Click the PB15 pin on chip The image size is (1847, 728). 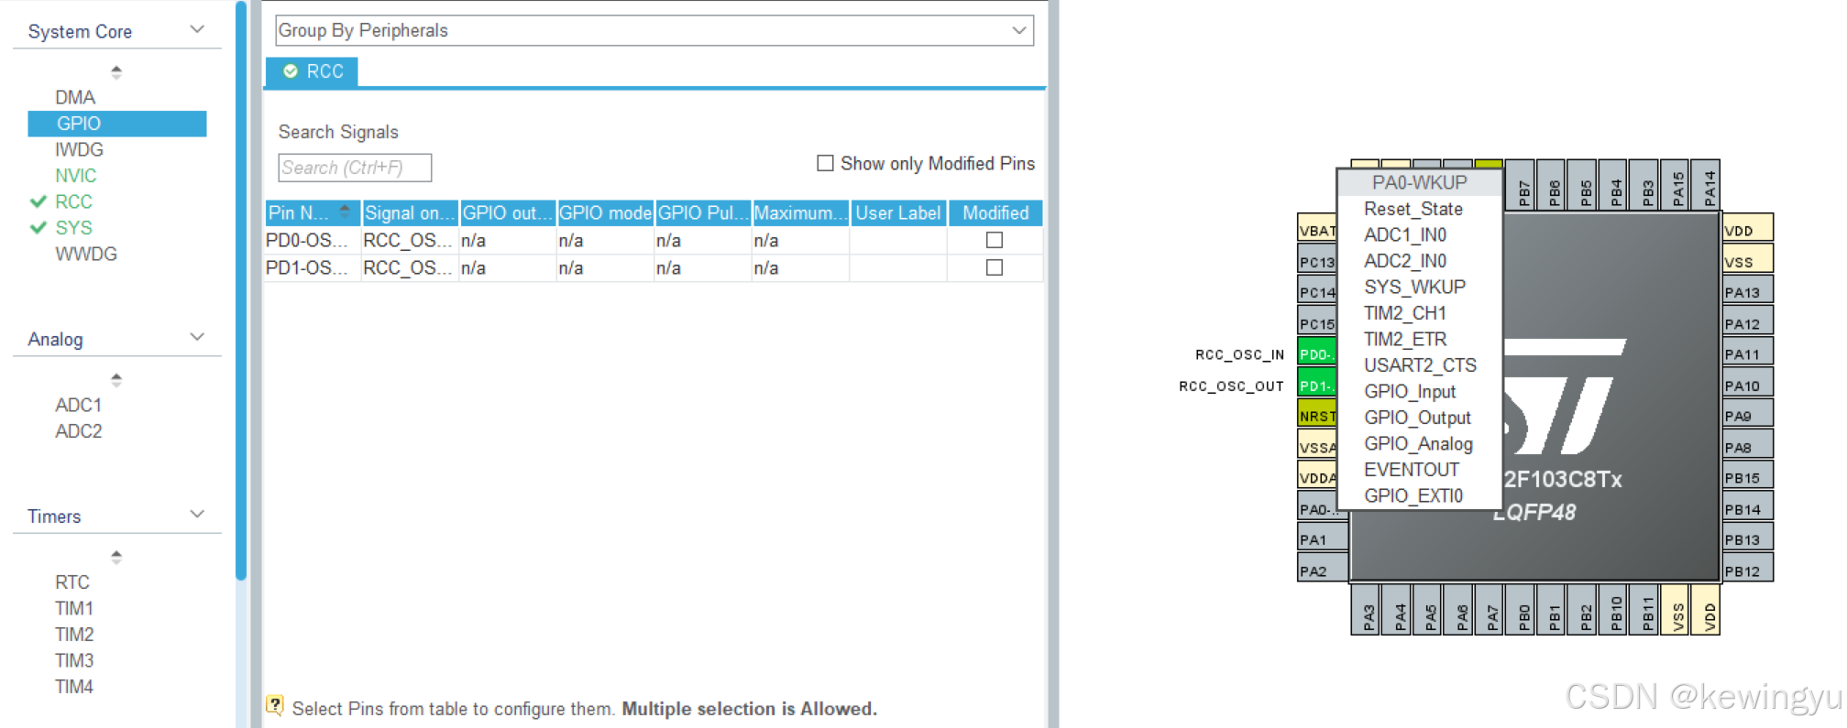pos(1747,477)
